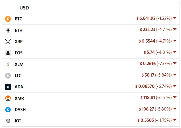Expand the red arrow beside BTC price
181x128 pixels.
[x=175, y=18]
